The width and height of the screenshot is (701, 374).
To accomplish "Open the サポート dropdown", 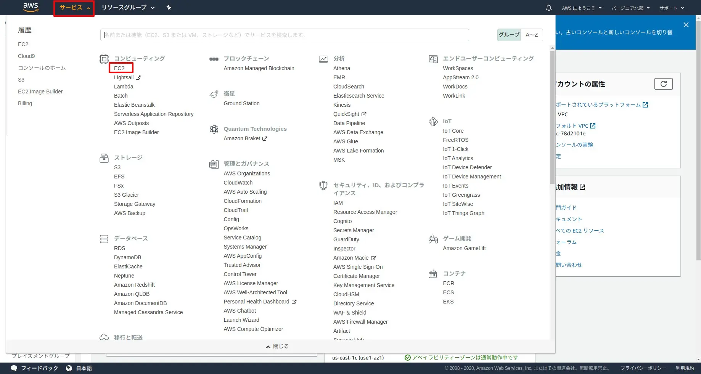I will point(672,8).
